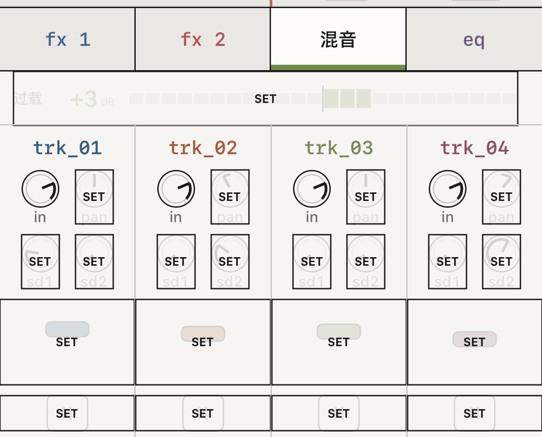Set the trk_04 sd2 send knob
This screenshot has height=437, width=542.
502,262
